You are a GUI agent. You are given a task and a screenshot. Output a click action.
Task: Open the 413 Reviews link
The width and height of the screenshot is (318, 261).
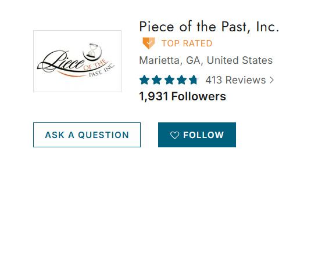pos(240,80)
